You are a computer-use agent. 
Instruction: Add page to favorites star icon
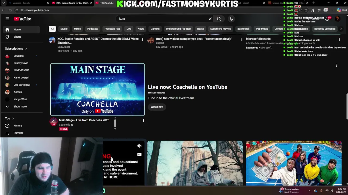(306, 10)
